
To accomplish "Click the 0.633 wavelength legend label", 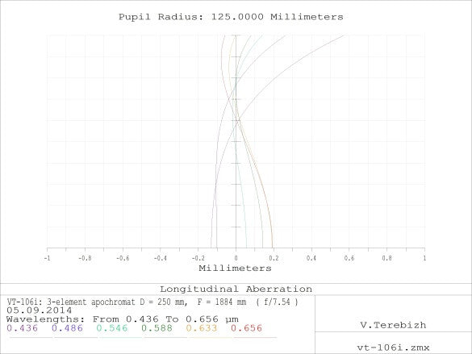I will pos(202,328).
